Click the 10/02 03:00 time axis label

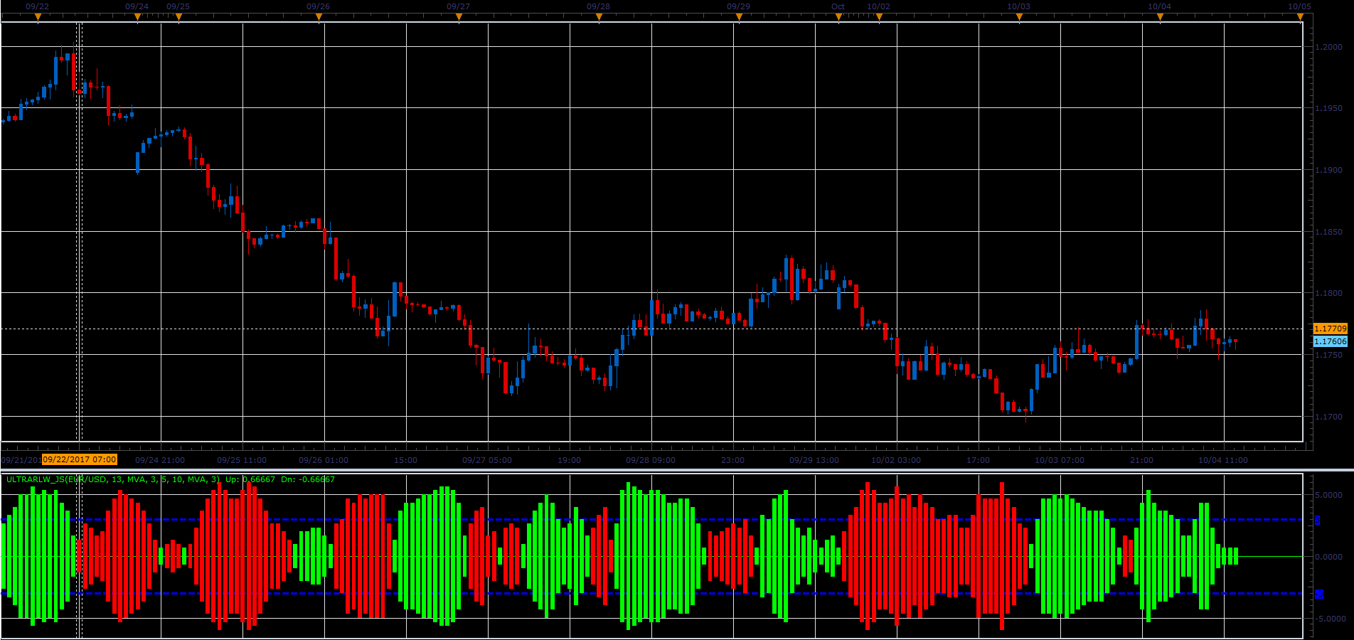click(896, 460)
